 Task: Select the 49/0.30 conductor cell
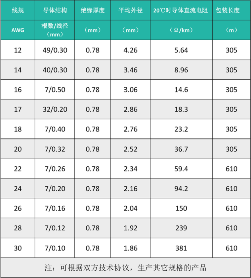click(55, 50)
